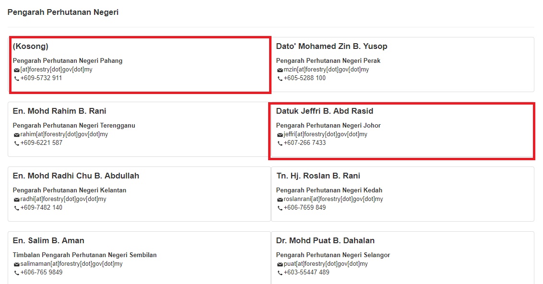Click phone icon next to +605-5288 100
Screen dimensions: 543x284
(x=280, y=79)
